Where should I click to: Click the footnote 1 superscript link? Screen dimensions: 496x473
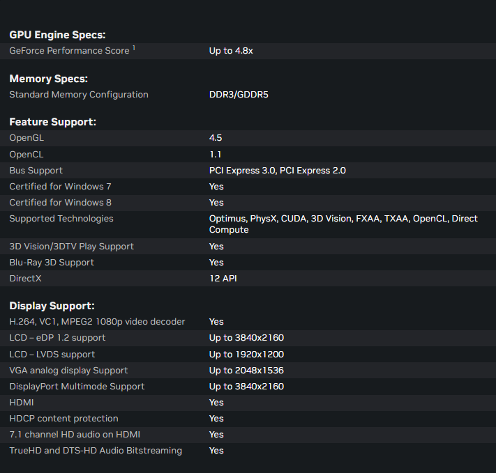134,48
